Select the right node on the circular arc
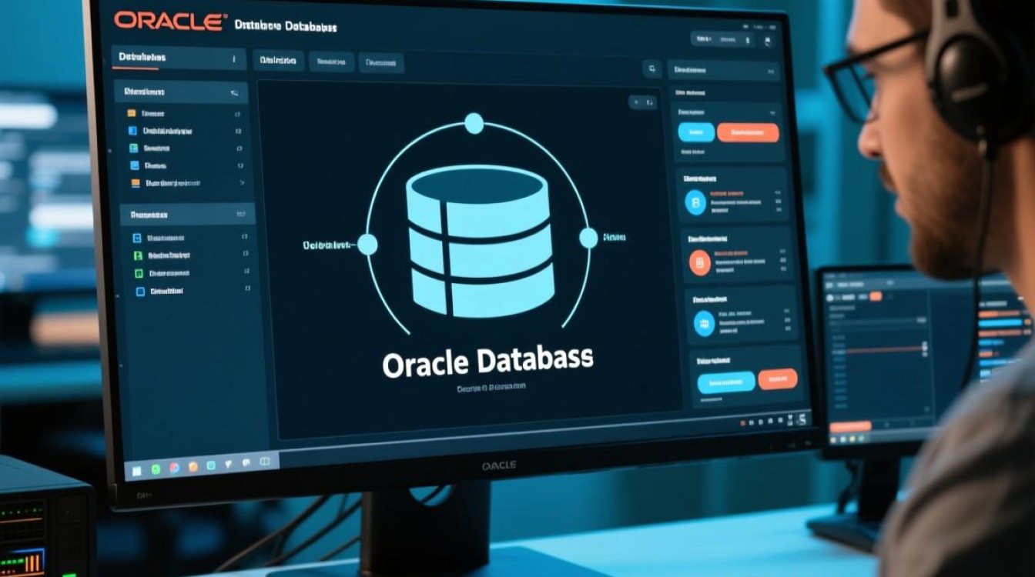 click(x=588, y=238)
